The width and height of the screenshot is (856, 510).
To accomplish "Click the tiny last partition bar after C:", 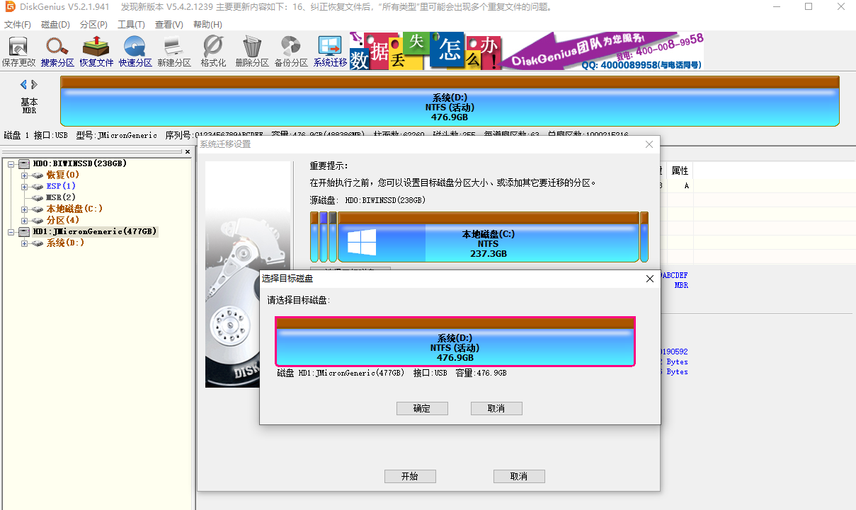I will pos(644,237).
